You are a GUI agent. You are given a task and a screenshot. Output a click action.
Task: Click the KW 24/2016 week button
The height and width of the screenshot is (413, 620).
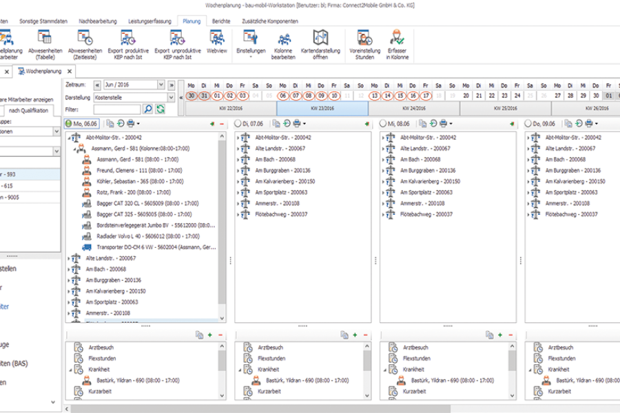point(413,108)
